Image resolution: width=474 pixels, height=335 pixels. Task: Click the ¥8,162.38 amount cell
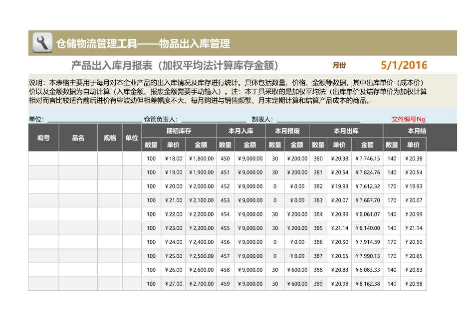[x=367, y=284]
